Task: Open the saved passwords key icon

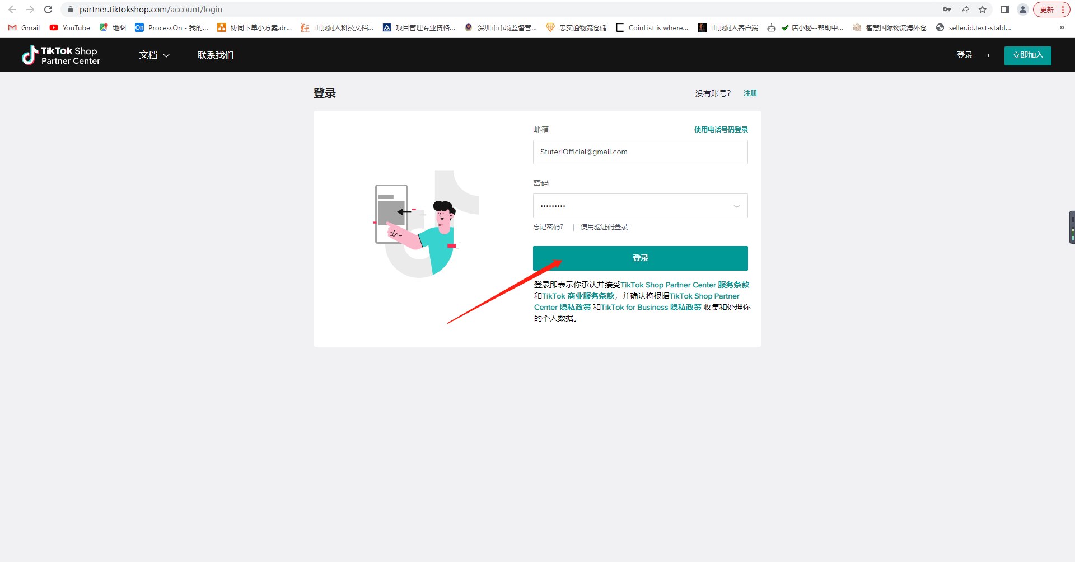Action: (x=947, y=10)
